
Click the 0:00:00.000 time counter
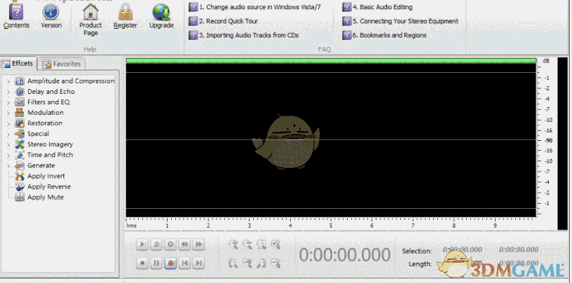coord(345,255)
